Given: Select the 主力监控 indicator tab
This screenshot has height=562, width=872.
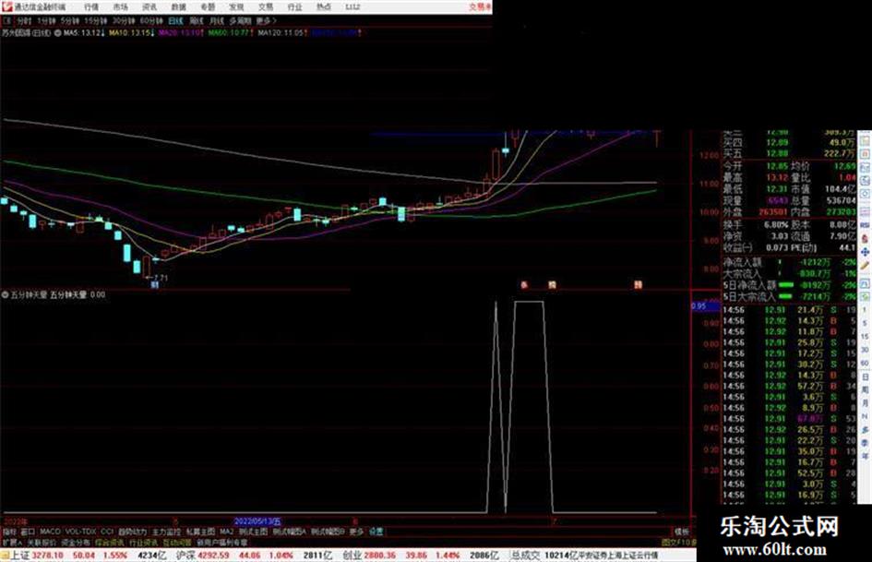Looking at the screenshot, I should click(x=167, y=532).
